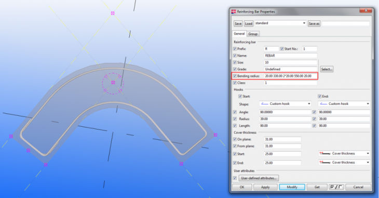
Task: Click the Class field showing 1
Action: (291, 83)
